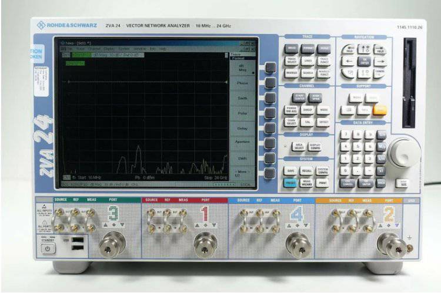Hit the MODE key in Channel group
Image resolution: width=441 pixels, height=293 pixels.
(x=323, y=110)
